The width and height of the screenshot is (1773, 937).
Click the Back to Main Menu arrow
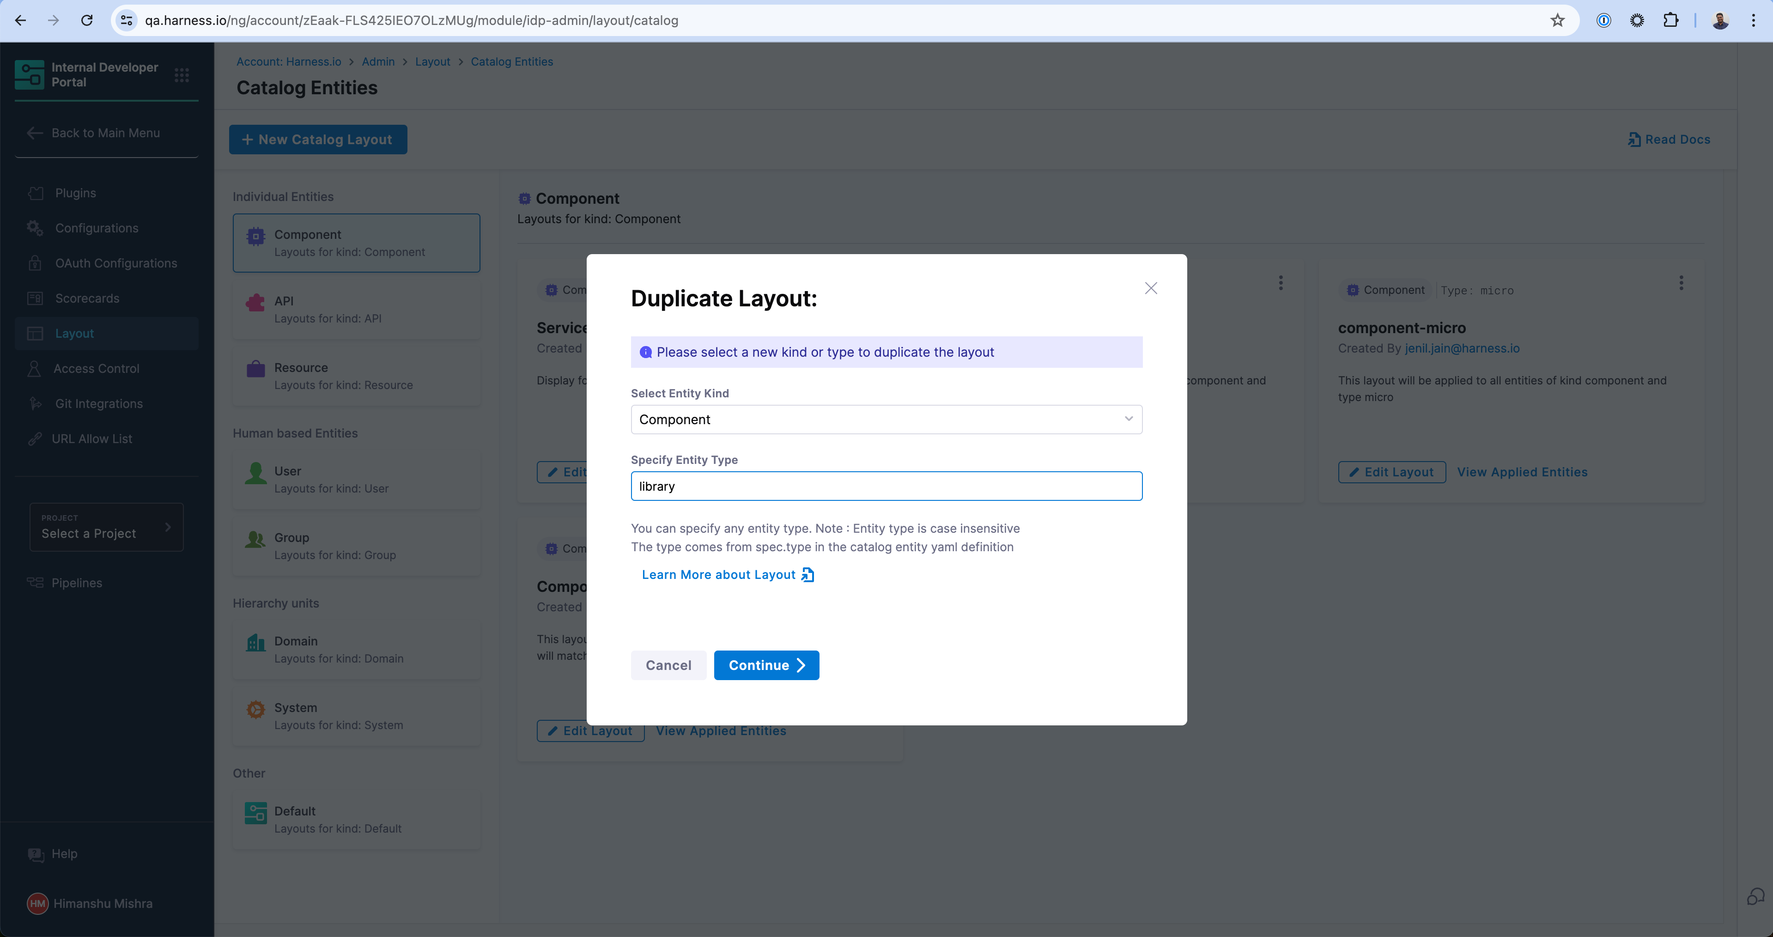(34, 133)
